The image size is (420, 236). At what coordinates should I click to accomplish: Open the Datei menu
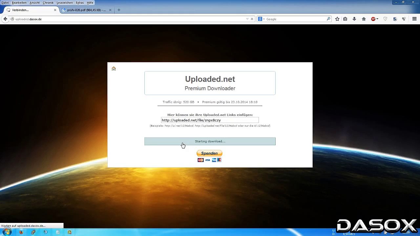(x=5, y=3)
